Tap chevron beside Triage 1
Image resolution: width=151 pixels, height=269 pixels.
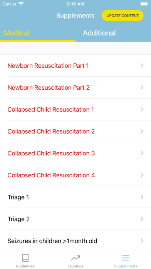tap(142, 197)
